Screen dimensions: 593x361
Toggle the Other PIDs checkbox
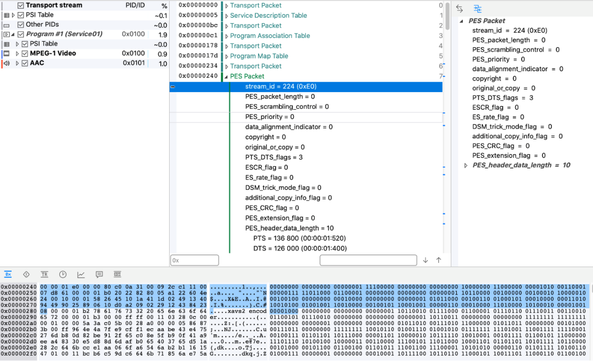[x=21, y=25]
